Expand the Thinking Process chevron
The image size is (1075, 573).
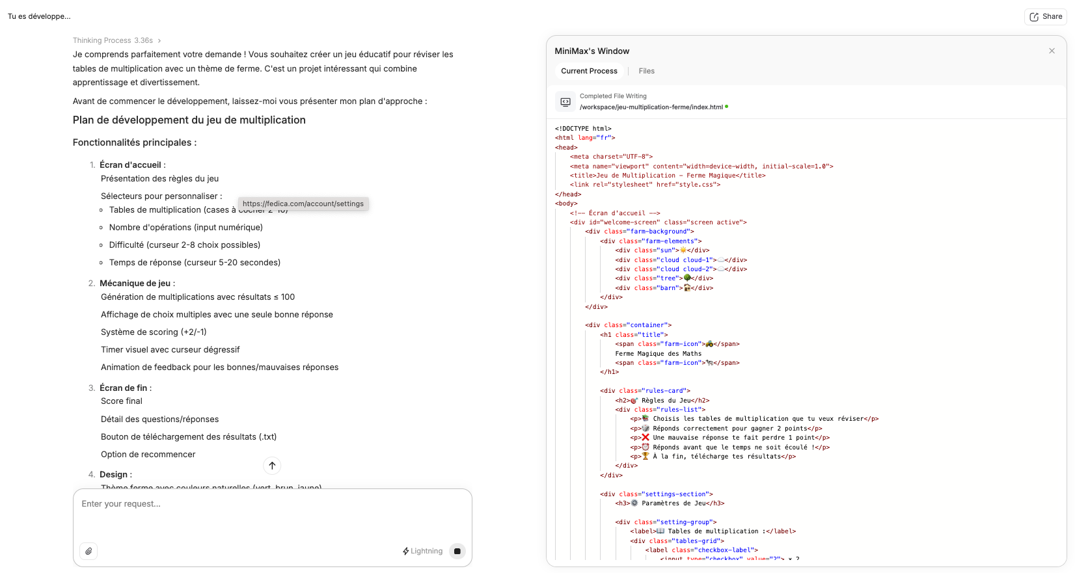tap(159, 40)
